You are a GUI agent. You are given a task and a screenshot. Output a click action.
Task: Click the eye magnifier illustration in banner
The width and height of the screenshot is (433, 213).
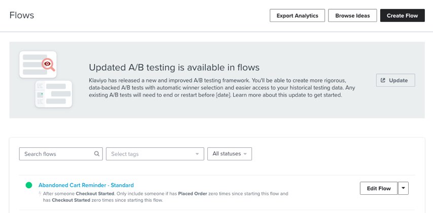tap(48, 64)
